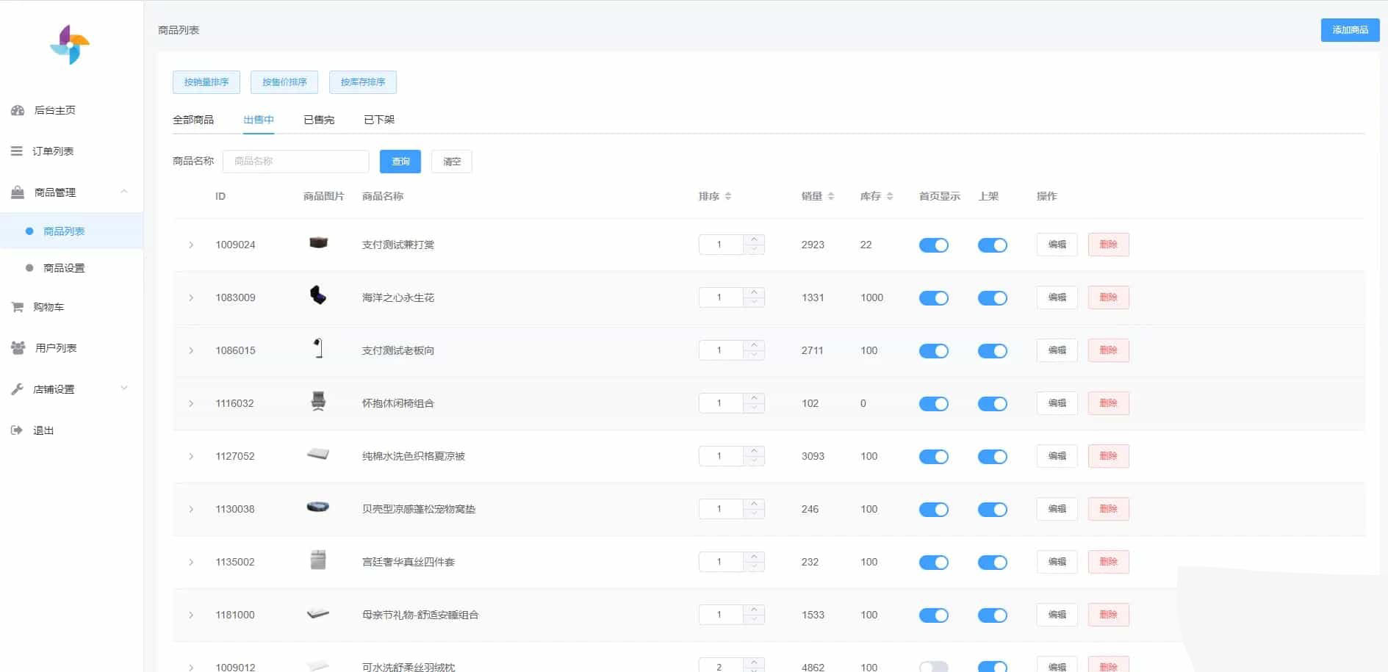Expand row 1083009 details

191,297
